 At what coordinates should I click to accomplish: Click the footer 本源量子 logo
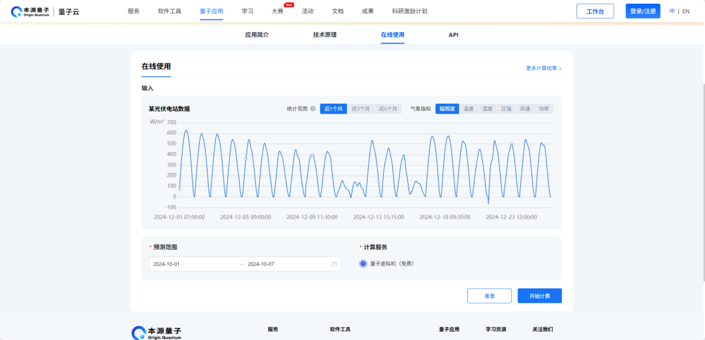pyautogui.click(x=157, y=333)
